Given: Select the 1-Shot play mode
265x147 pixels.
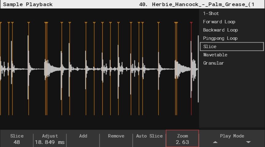Looking at the screenshot, I should point(211,13).
